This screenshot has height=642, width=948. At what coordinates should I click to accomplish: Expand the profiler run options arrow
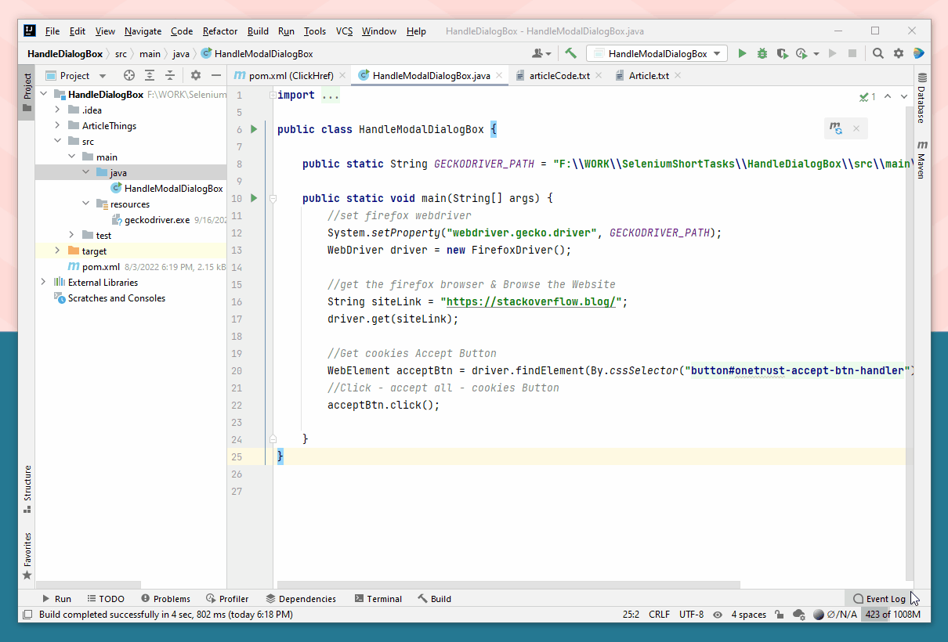(816, 54)
